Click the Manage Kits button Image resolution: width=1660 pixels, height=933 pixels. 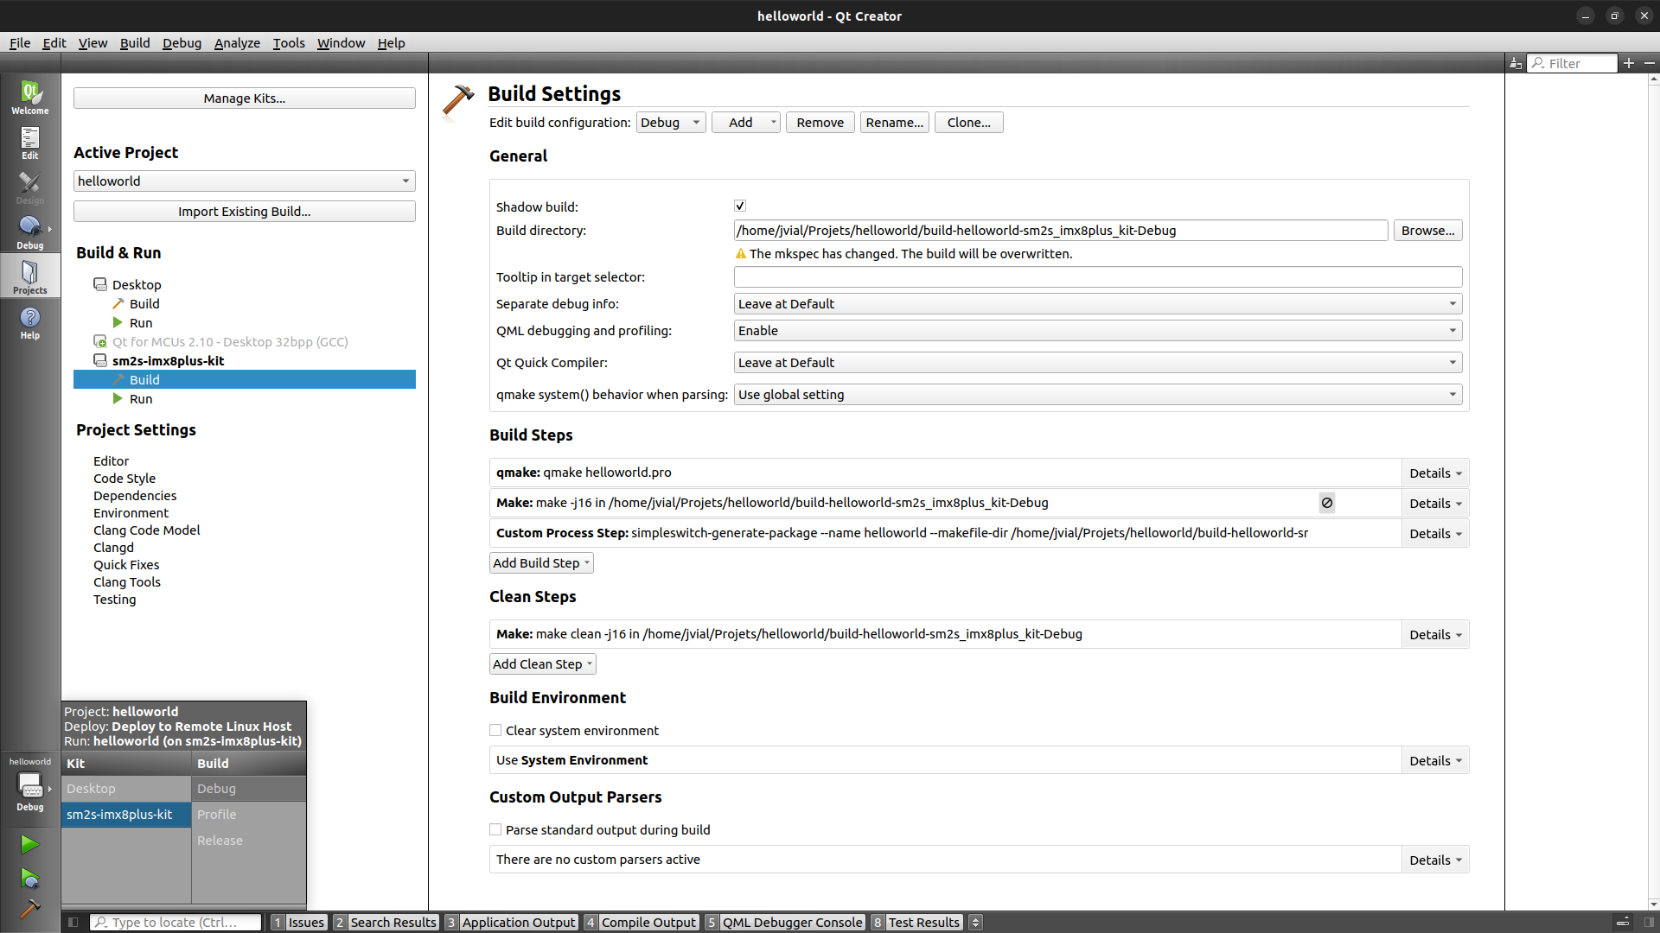[x=244, y=98]
